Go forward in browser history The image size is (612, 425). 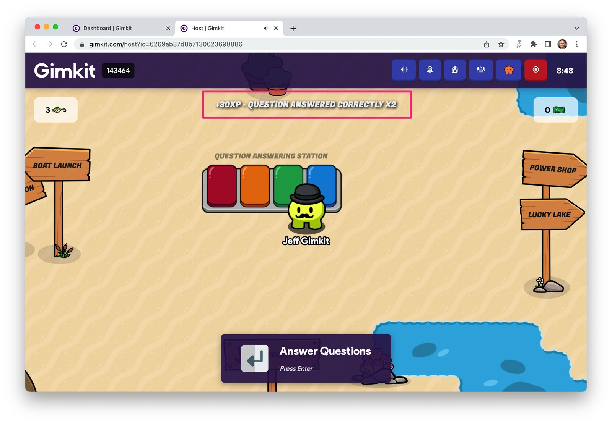[x=50, y=44]
